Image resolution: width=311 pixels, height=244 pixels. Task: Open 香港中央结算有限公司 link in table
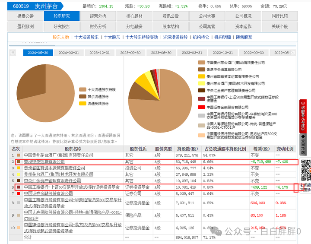click(x=44, y=162)
